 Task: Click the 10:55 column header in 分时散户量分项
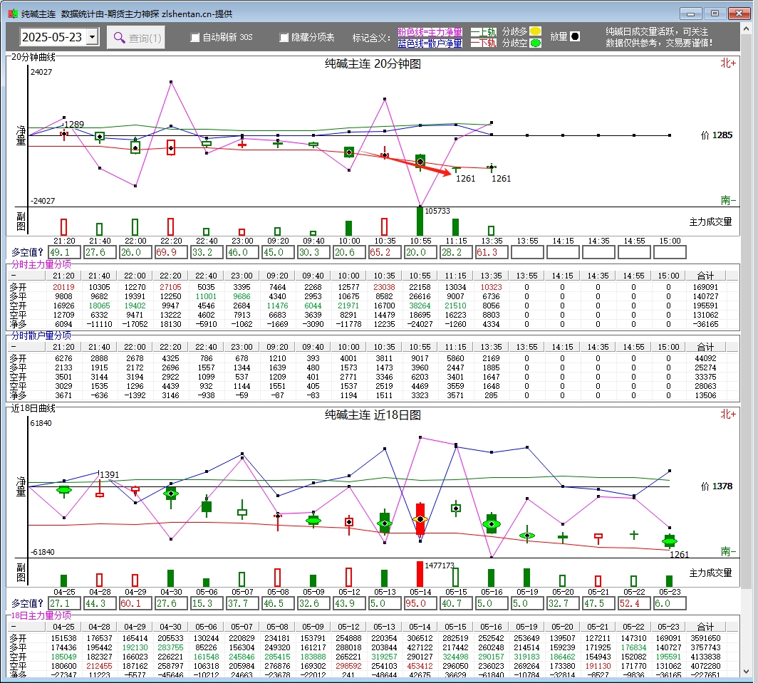point(420,347)
